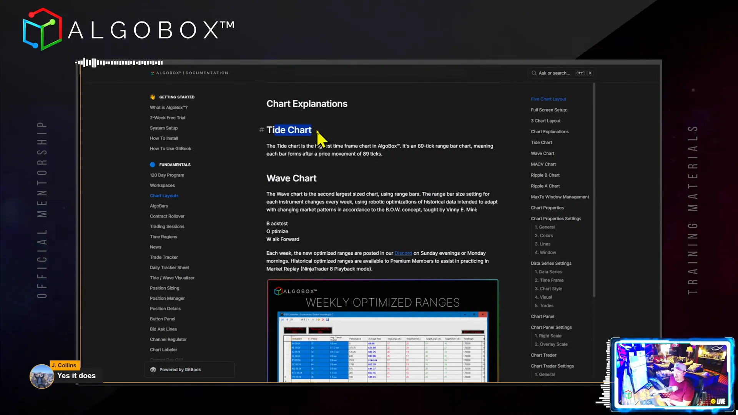The width and height of the screenshot is (738, 415).
Task: Open the Ask or search field
Action: 562,73
